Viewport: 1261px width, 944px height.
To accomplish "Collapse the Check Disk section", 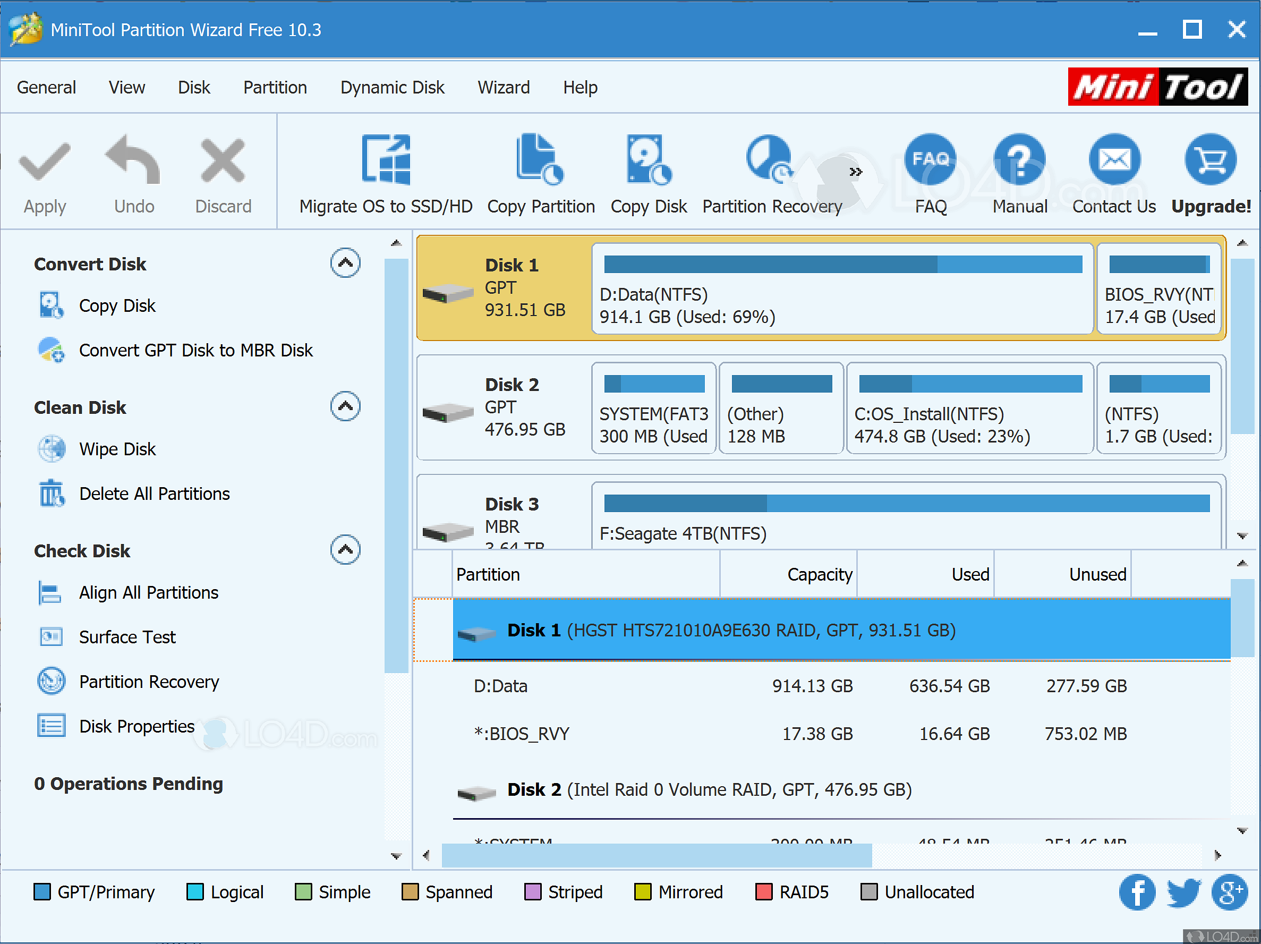I will click(345, 550).
